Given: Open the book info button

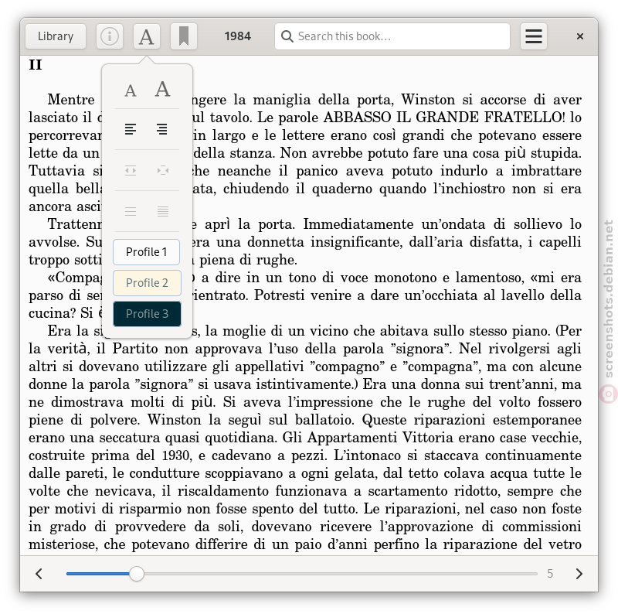Looking at the screenshot, I should 110,36.
